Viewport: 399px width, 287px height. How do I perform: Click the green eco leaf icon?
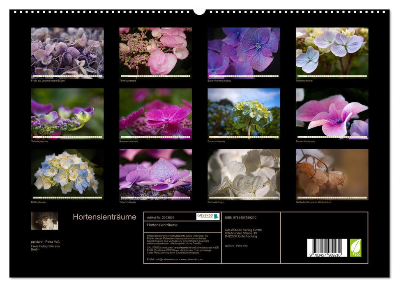355,248
